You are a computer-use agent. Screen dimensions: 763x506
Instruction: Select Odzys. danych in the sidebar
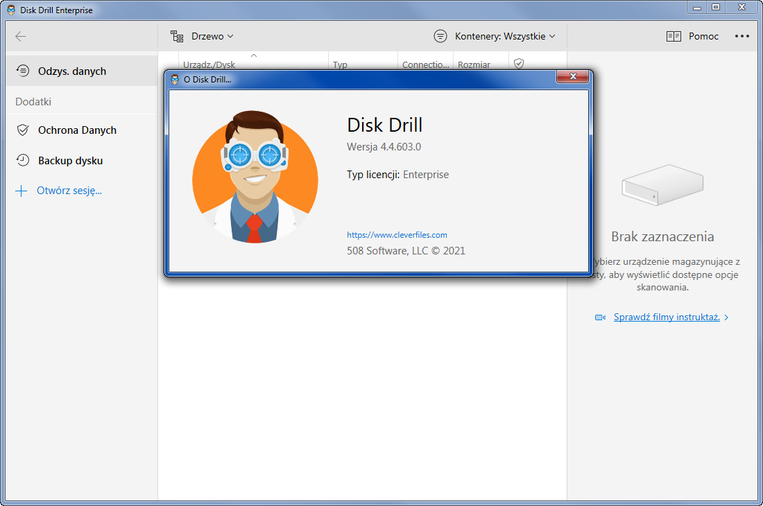pyautogui.click(x=82, y=71)
